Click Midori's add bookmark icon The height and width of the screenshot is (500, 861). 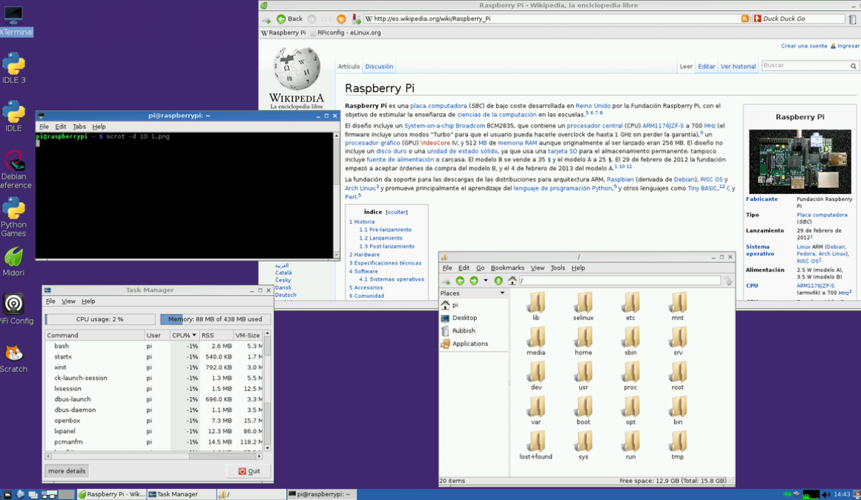pyautogui.click(x=356, y=18)
